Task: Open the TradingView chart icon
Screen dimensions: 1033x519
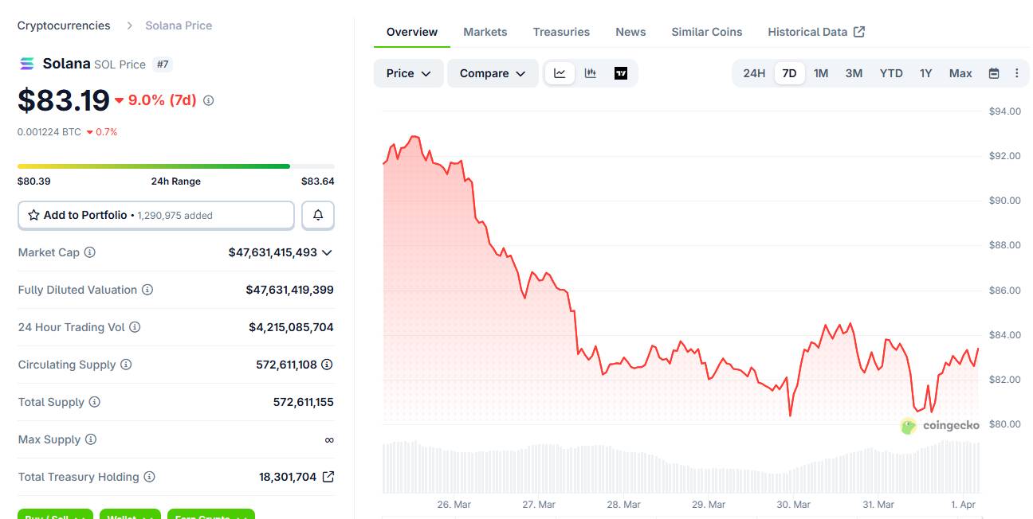Action: (621, 73)
